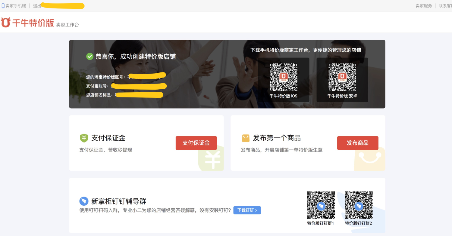Click the 新掌柜钉钉辅导群 heading

(119, 201)
